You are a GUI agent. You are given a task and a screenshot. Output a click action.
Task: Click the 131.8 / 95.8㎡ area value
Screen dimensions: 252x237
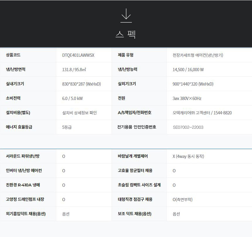[x=74, y=70]
